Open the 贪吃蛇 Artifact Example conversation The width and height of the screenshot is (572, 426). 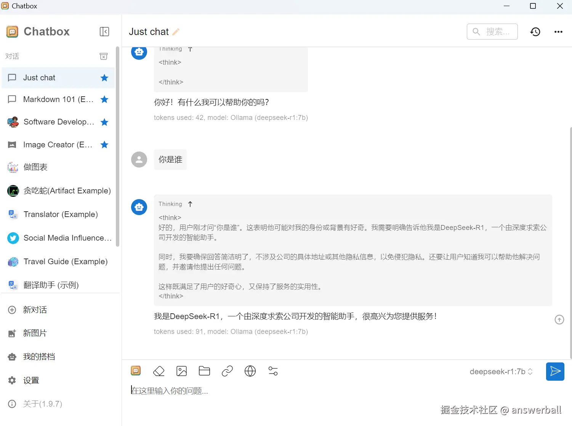[x=58, y=191]
